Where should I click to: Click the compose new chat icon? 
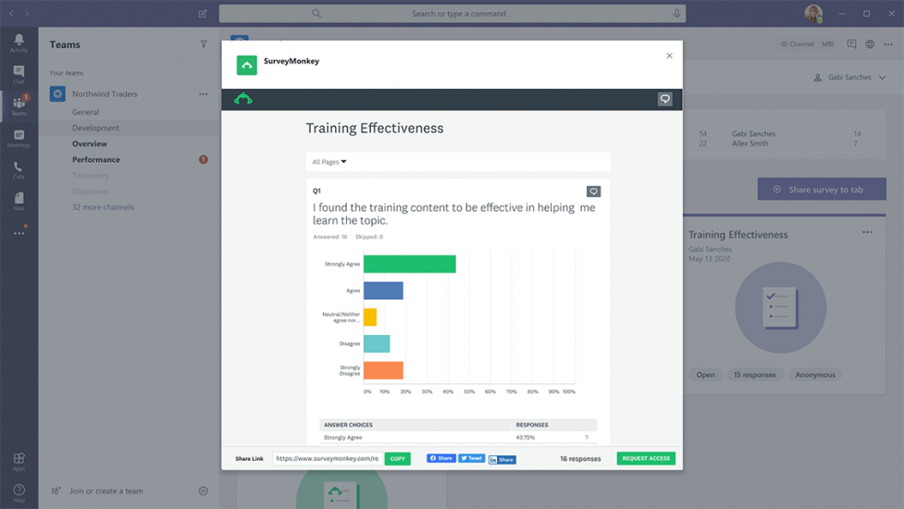203,13
